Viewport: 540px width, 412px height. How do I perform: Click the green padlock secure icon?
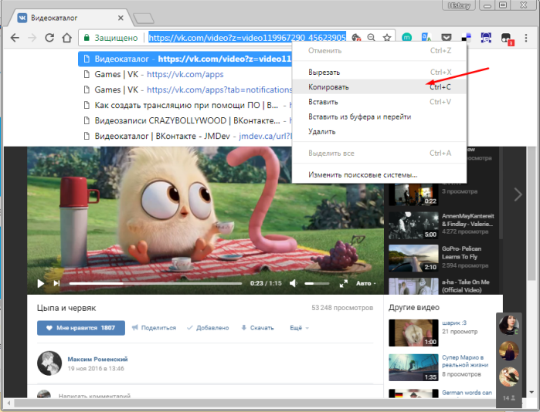pos(87,38)
